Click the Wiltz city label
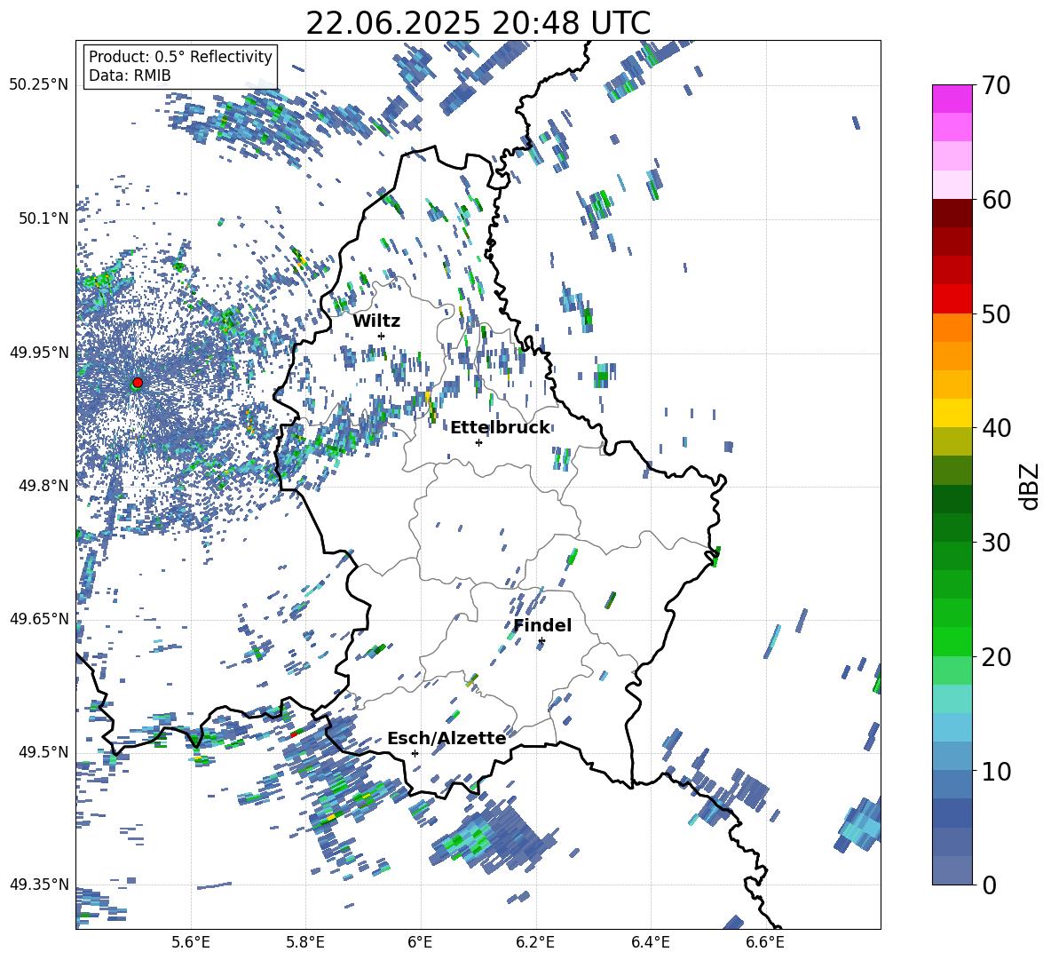 click(x=376, y=321)
